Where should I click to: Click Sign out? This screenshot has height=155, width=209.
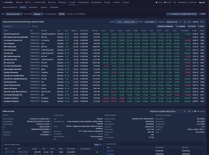202,2
